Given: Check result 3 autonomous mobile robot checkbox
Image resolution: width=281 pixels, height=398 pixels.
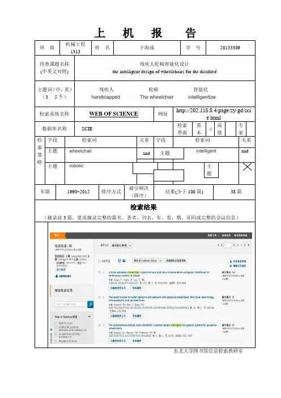Looking at the screenshot, I should click(x=99, y=325).
